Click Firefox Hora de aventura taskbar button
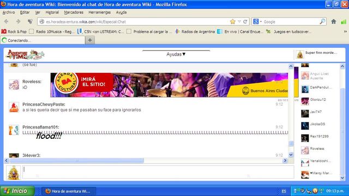349x196 pixels. click(x=69, y=191)
